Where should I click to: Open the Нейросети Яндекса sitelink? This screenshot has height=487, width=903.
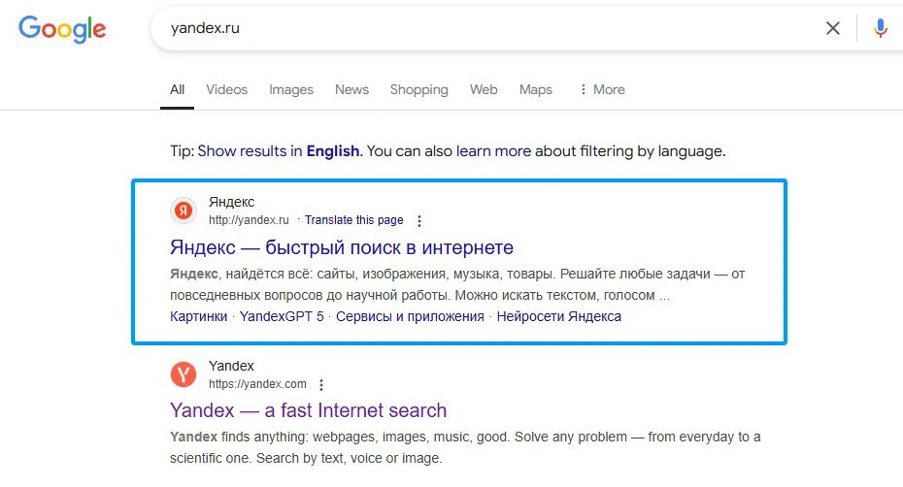pyautogui.click(x=558, y=316)
